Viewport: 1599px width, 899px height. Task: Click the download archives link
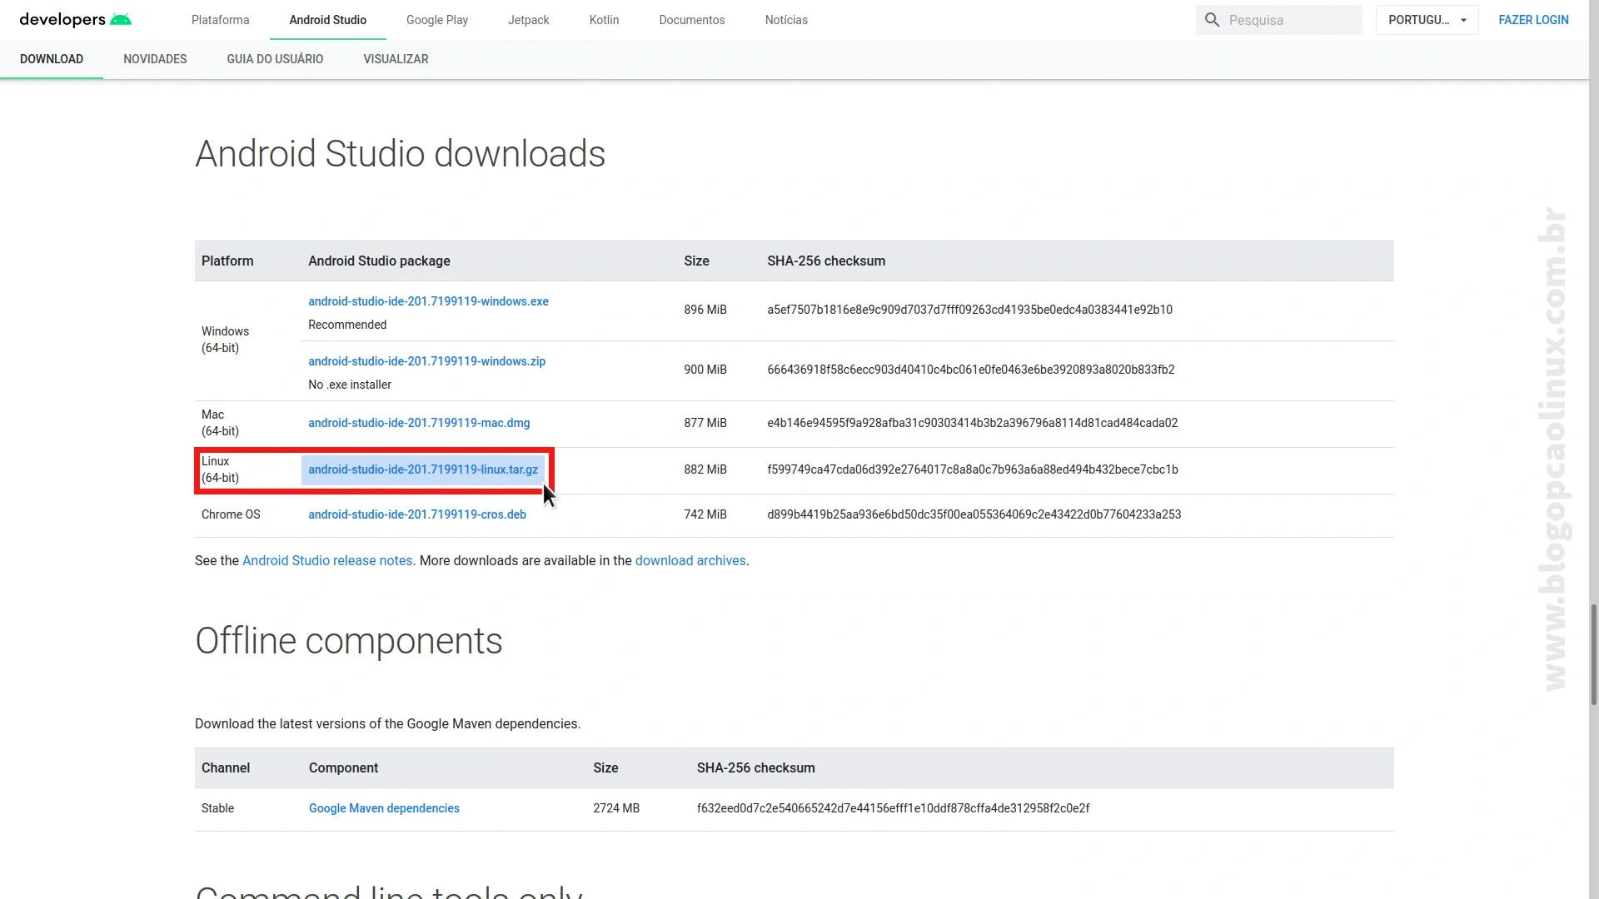pos(690,560)
